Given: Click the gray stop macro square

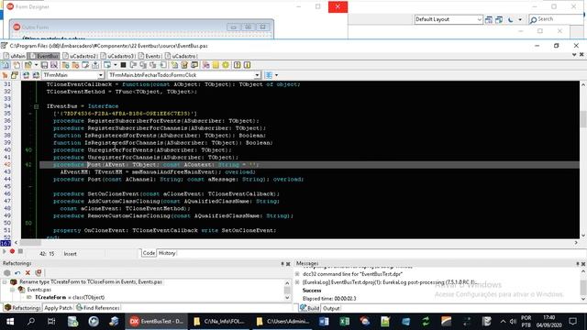Looking at the screenshot, I should click(20, 251).
